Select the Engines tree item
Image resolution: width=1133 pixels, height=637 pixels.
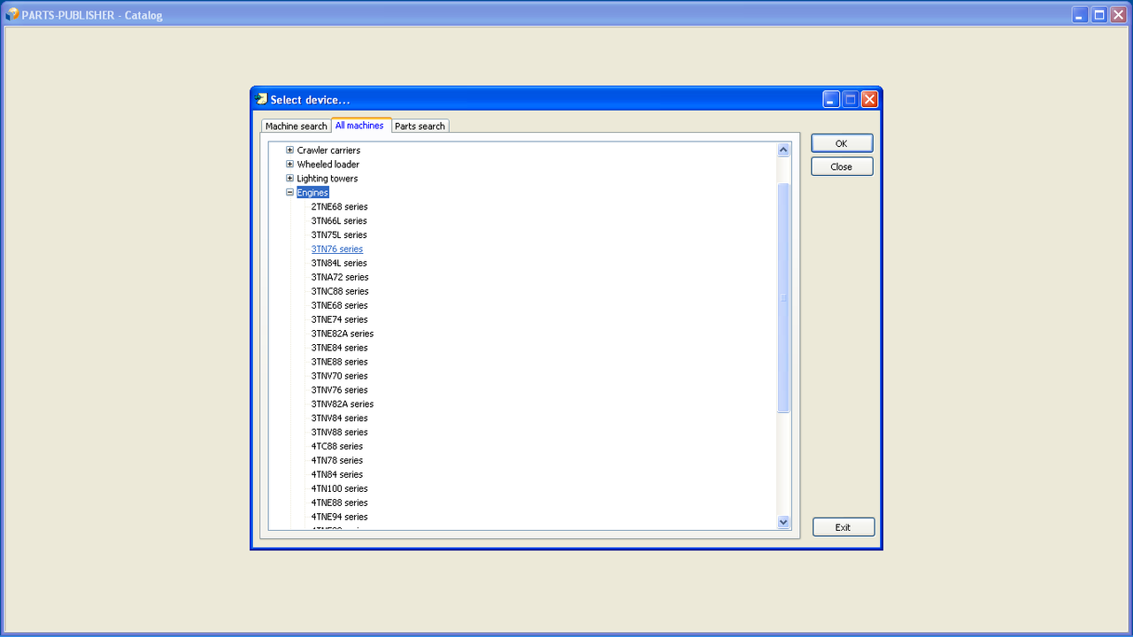(x=312, y=193)
